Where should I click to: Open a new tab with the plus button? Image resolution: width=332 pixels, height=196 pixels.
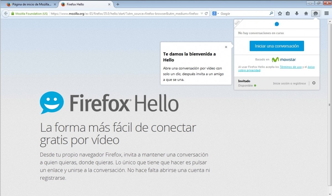(118, 4)
